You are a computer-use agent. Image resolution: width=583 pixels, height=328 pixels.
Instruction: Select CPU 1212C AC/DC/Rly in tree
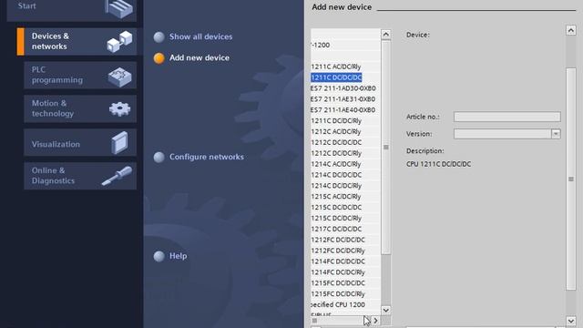[x=336, y=131]
